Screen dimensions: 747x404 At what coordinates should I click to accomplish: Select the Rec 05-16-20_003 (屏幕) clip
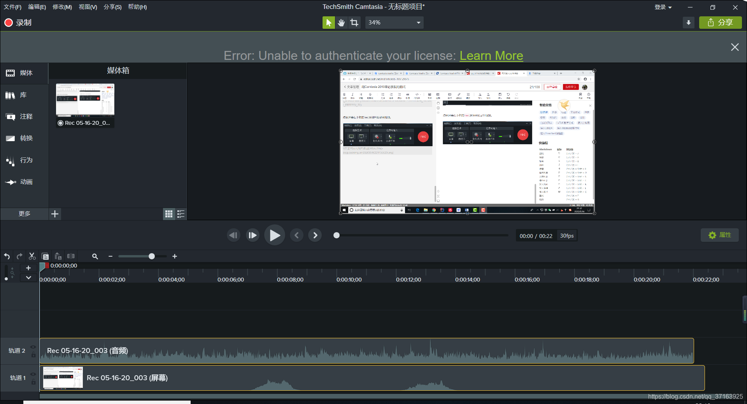click(372, 378)
